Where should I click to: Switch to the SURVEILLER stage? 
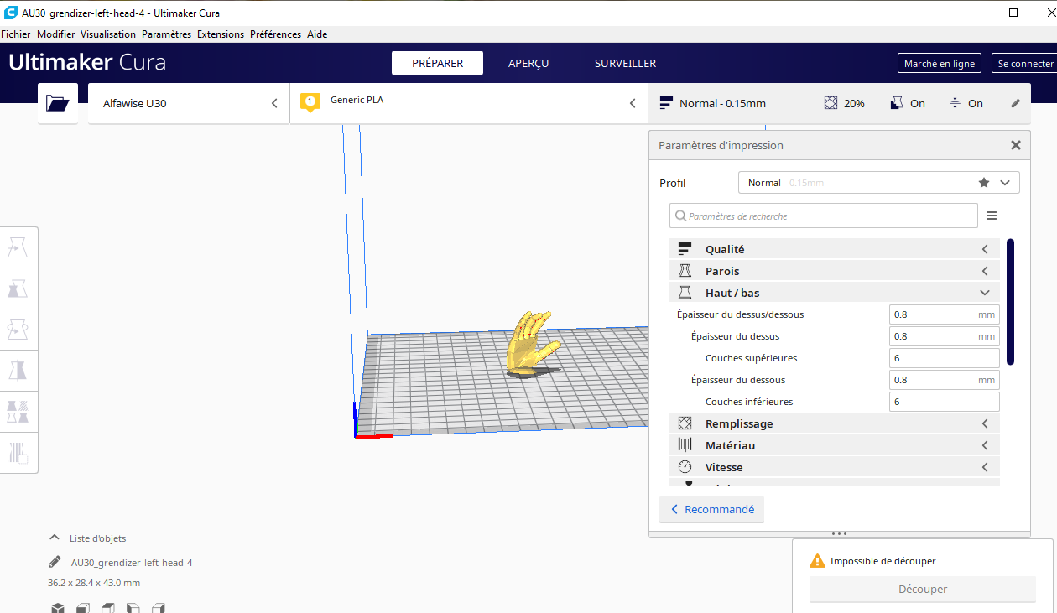click(x=626, y=63)
